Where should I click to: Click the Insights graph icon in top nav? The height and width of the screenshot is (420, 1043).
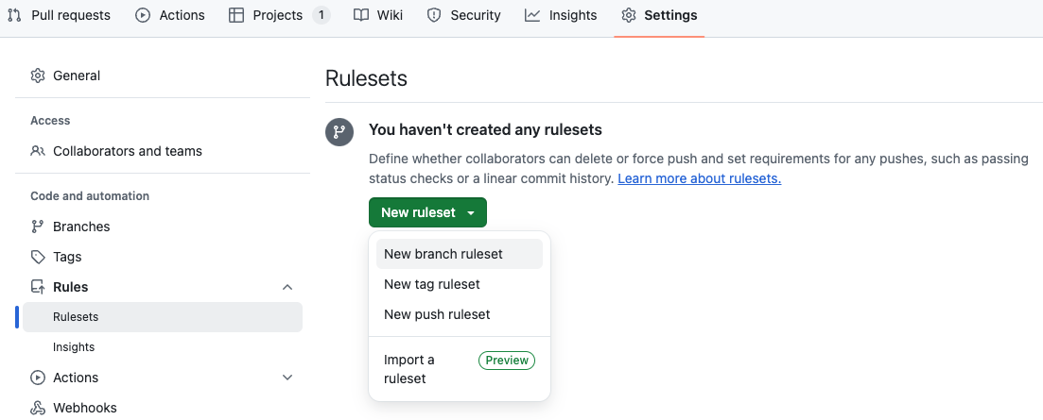(x=532, y=15)
